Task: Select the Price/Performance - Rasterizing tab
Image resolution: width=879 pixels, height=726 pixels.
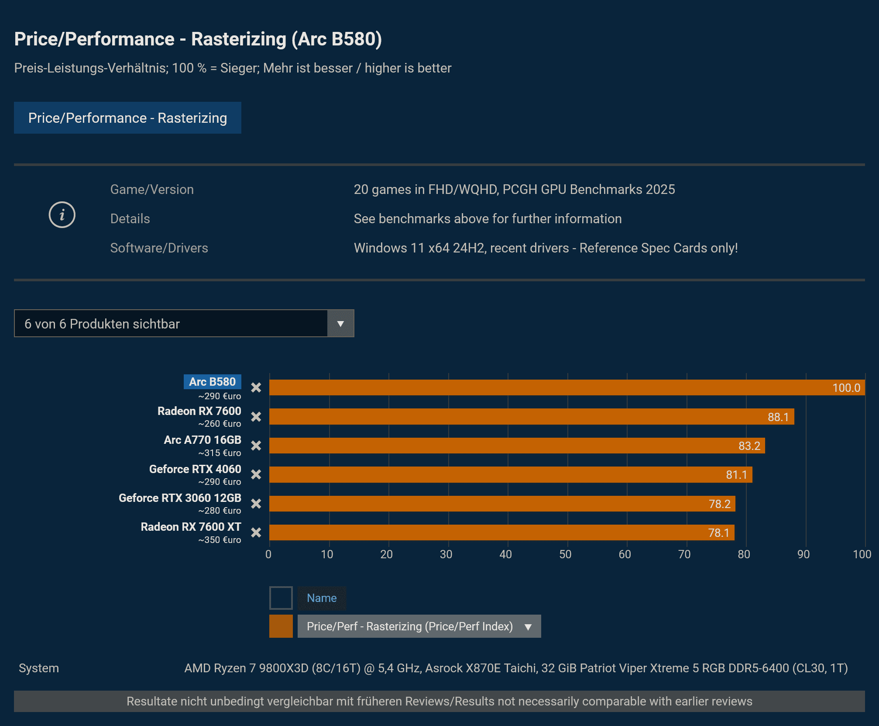Action: [x=127, y=118]
